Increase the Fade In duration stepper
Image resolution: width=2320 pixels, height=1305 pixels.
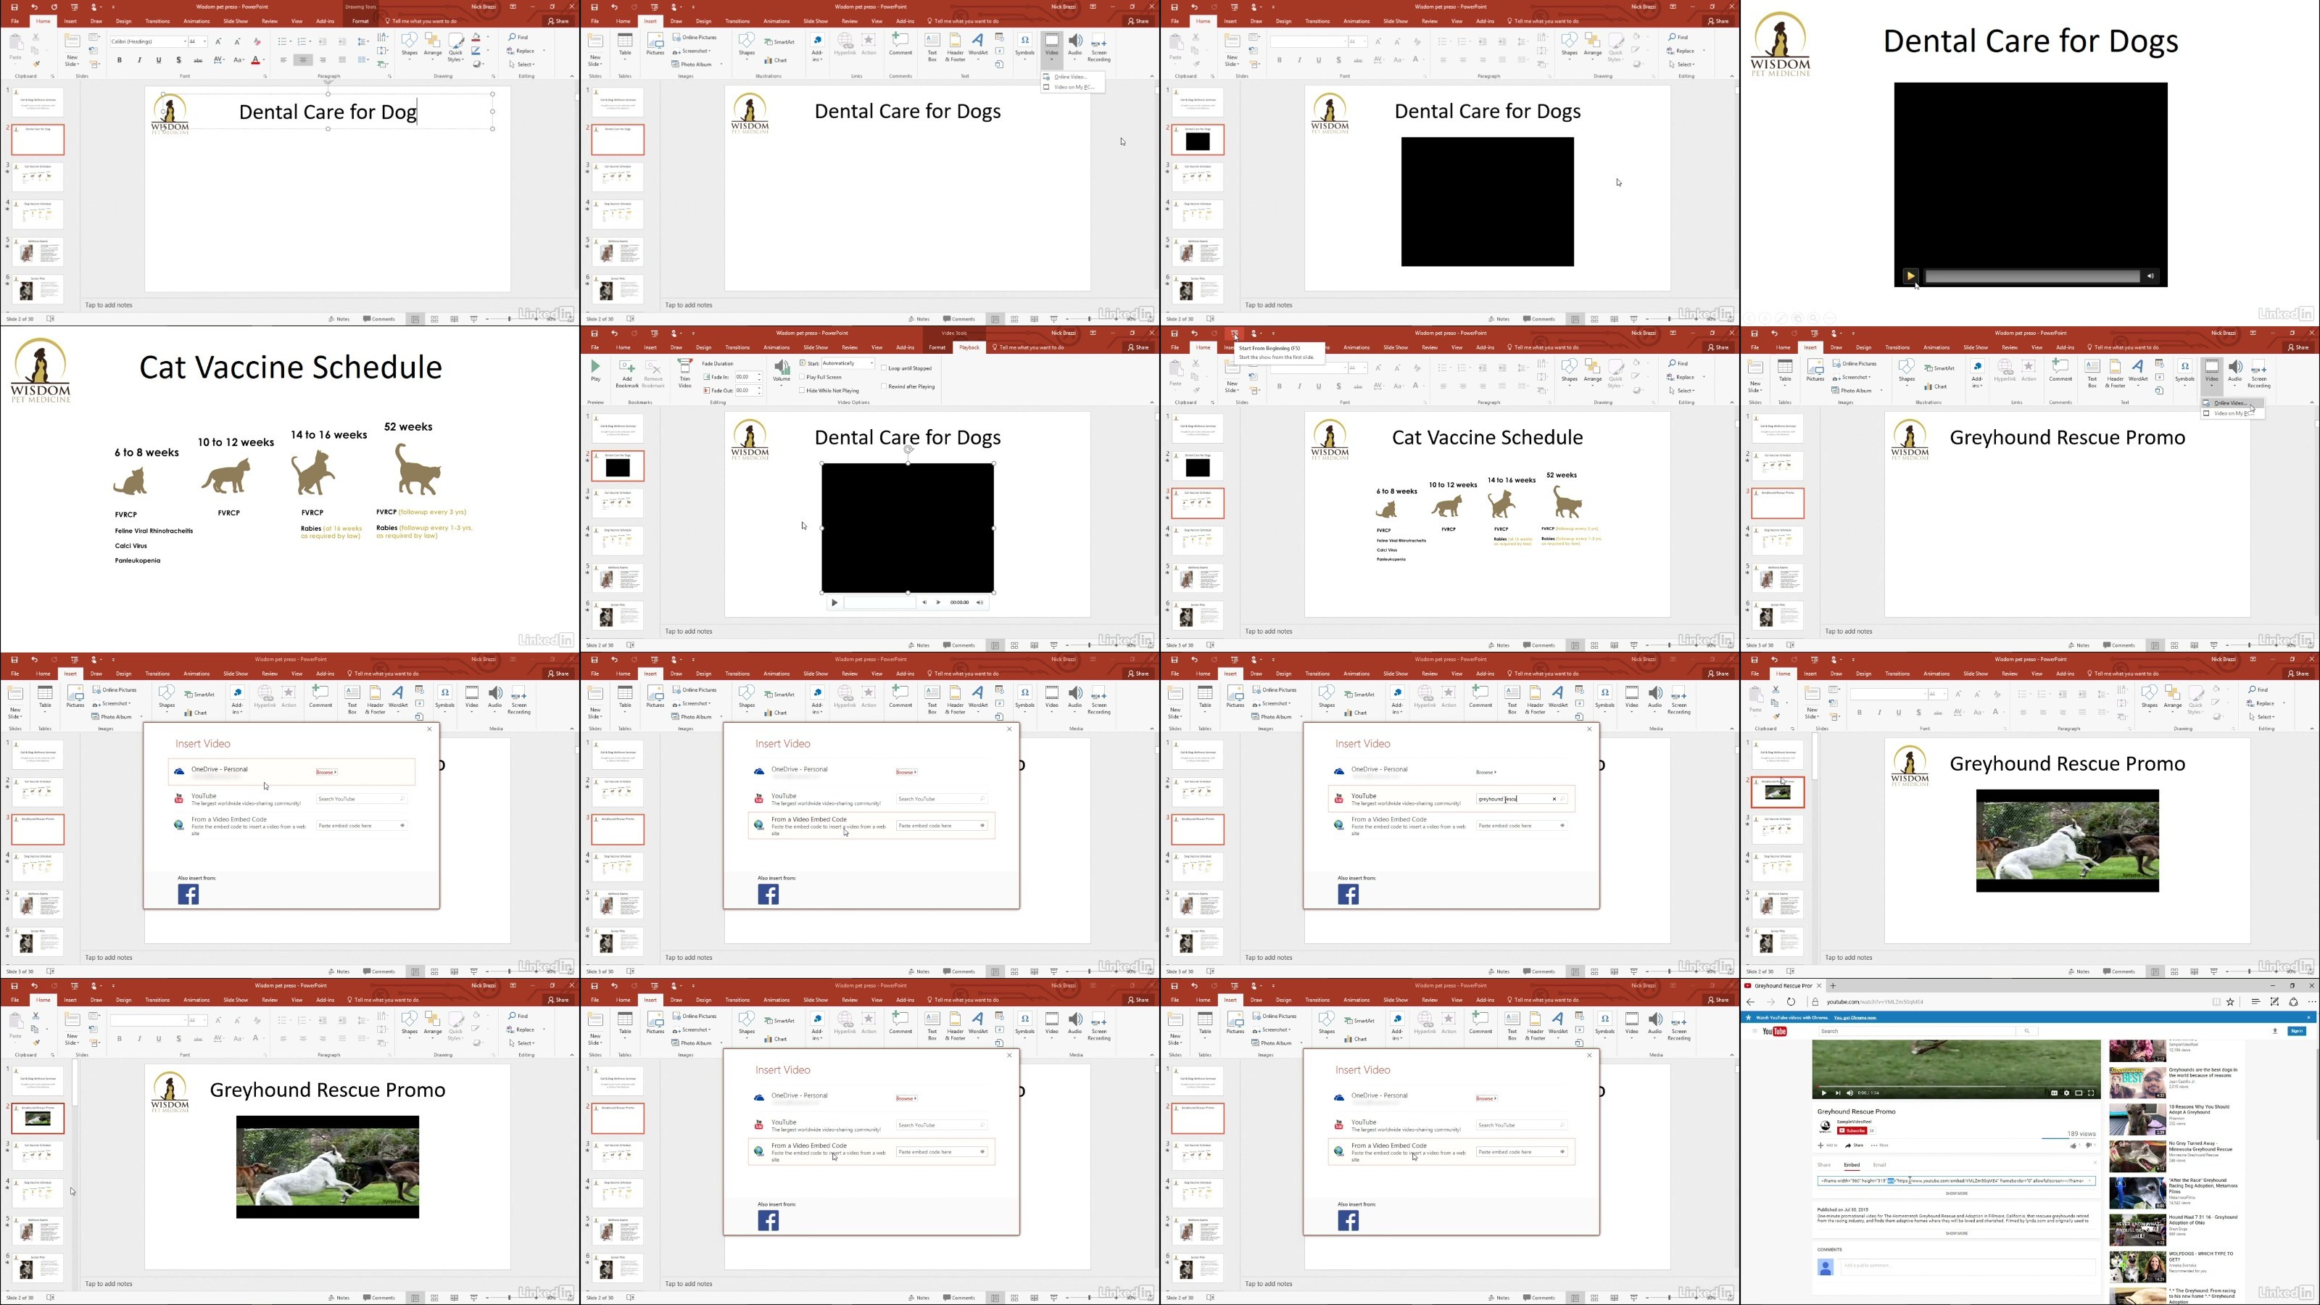pos(759,375)
